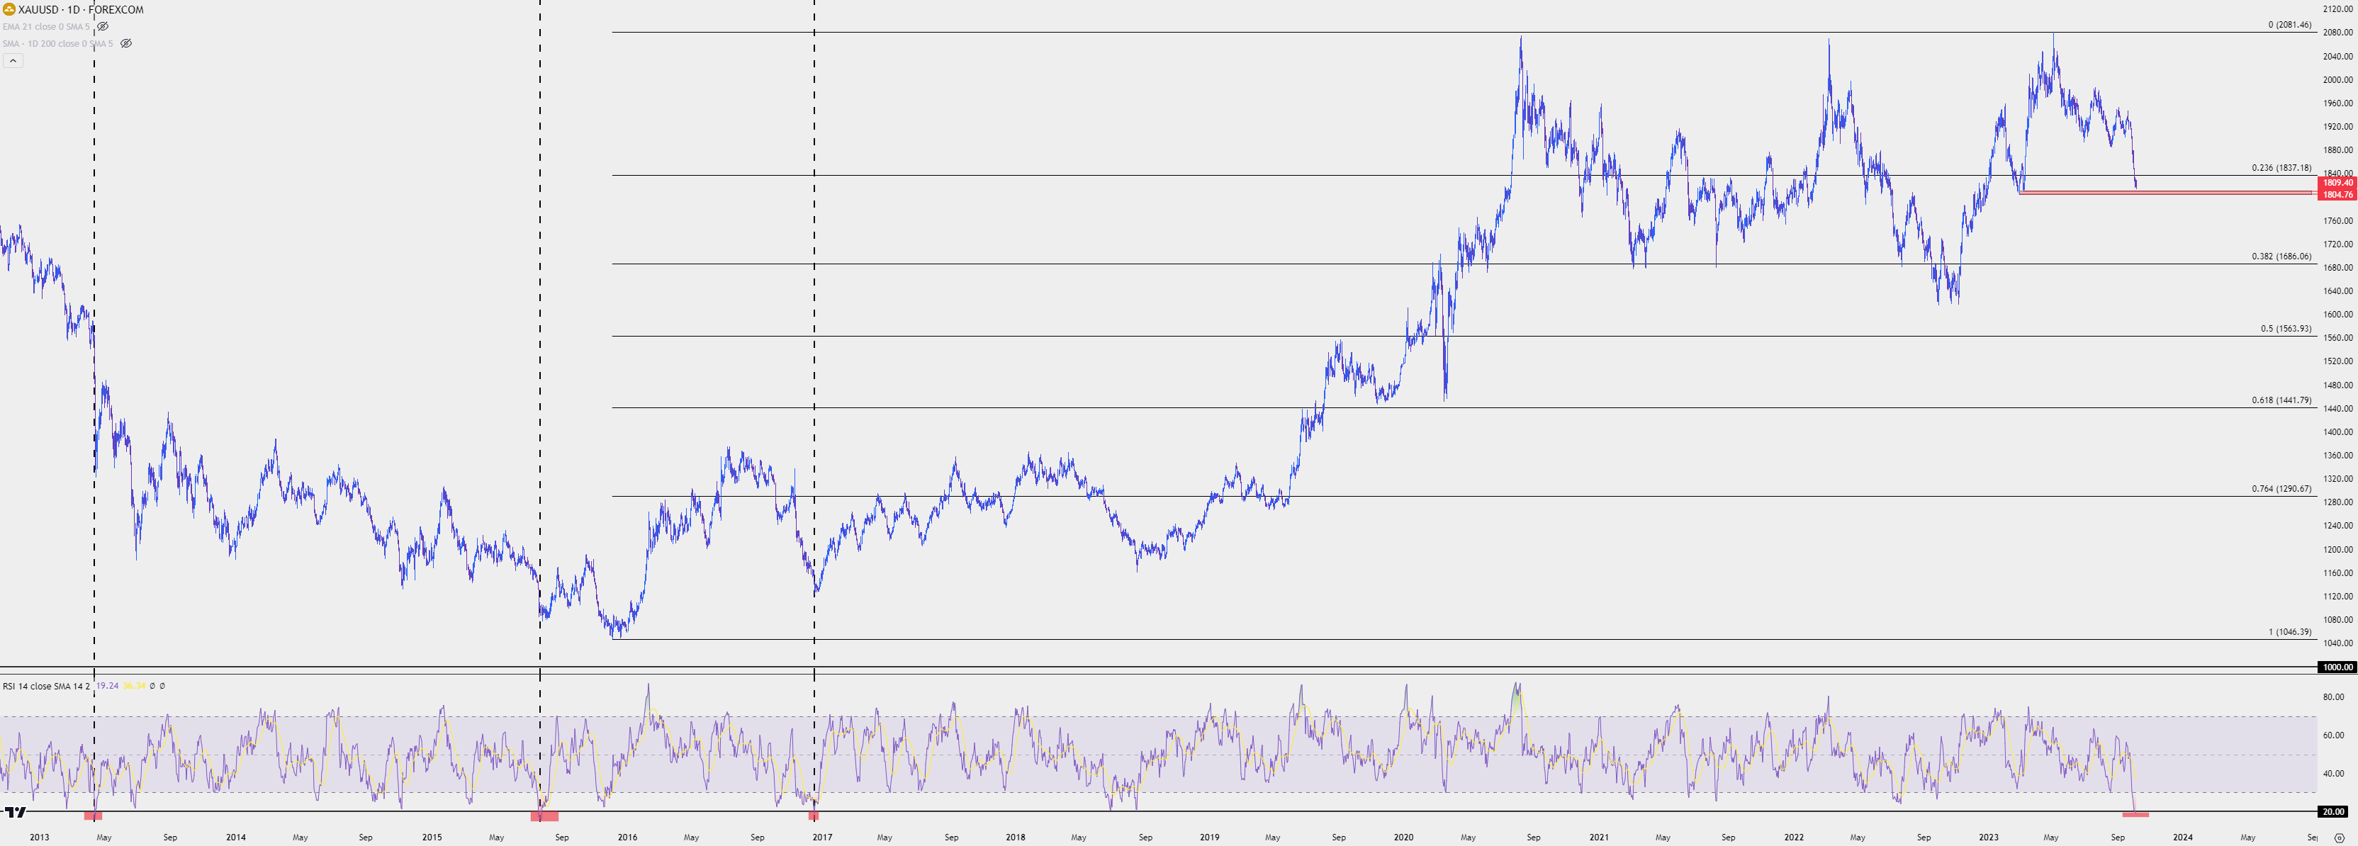Click the 2120.00 price scale value
The width and height of the screenshot is (2358, 846).
tap(2337, 9)
